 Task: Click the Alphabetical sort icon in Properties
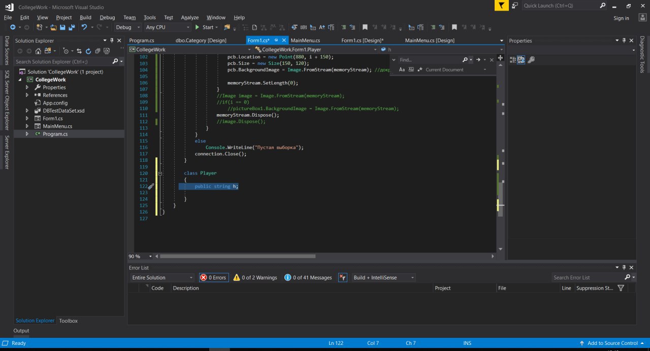tap(521, 60)
